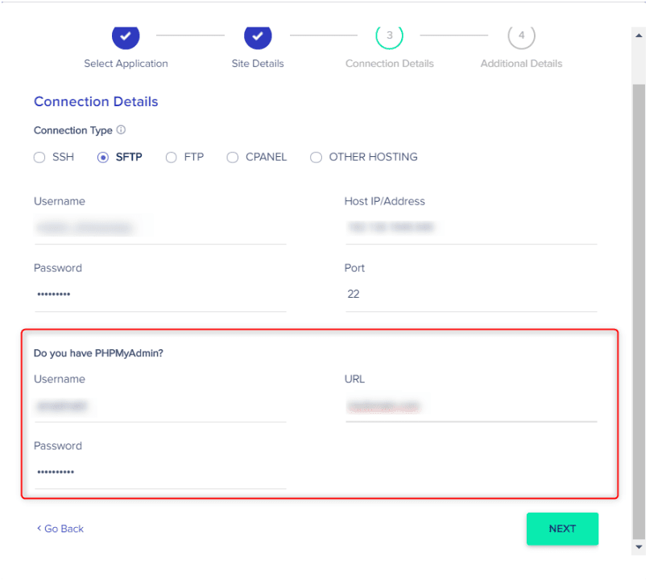Select the SFTP radio button
This screenshot has width=666, height=585.
[x=103, y=158]
